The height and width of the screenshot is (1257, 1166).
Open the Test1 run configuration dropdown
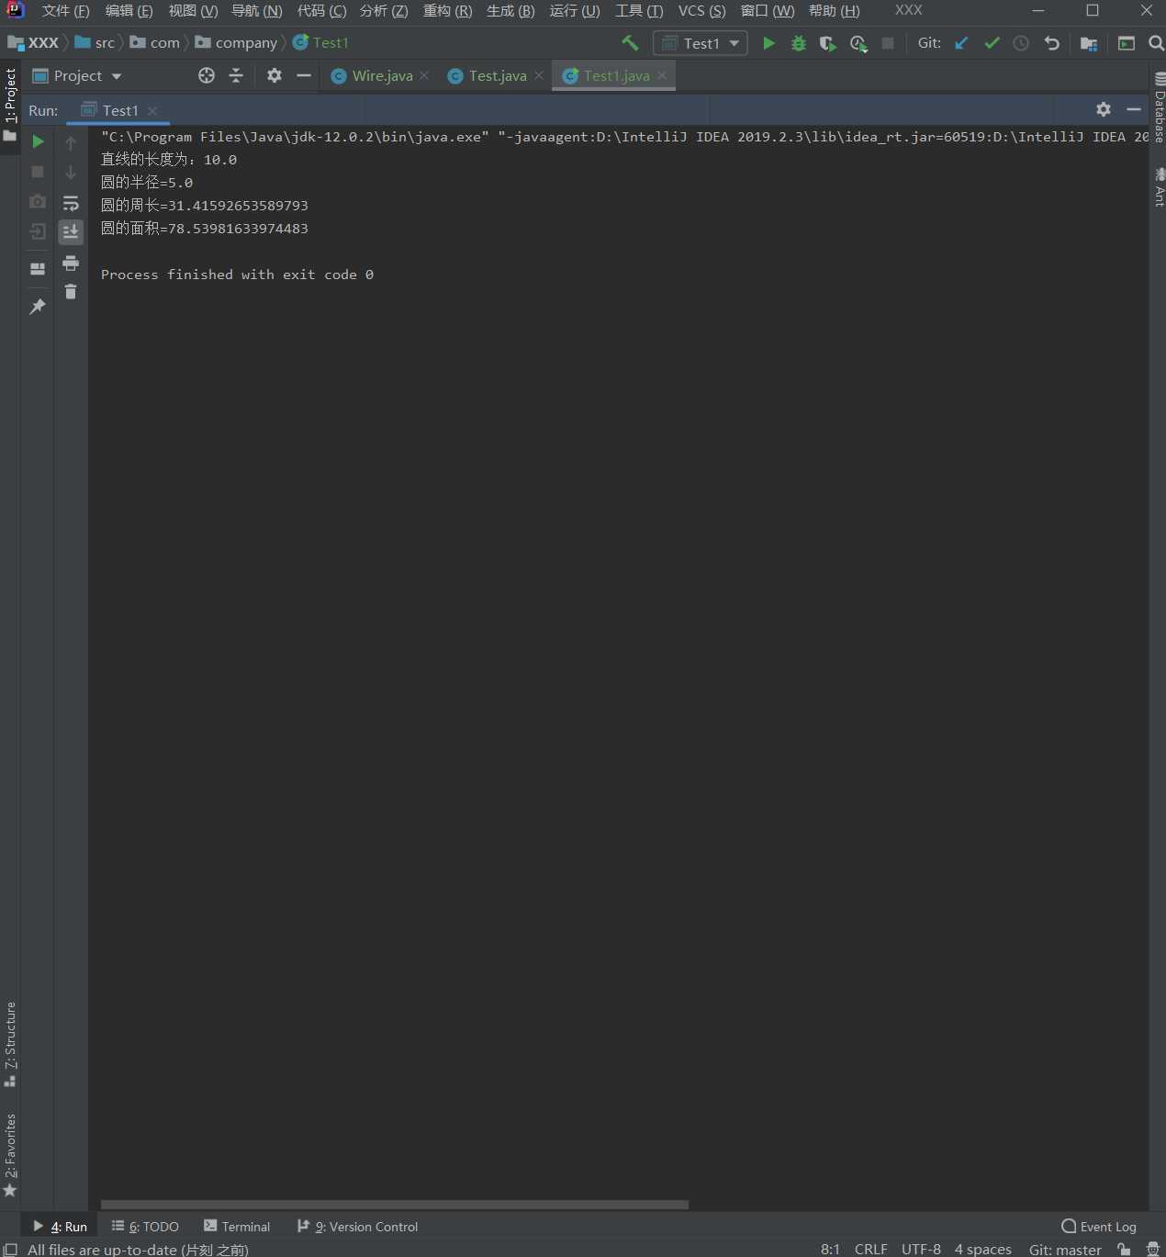click(701, 43)
